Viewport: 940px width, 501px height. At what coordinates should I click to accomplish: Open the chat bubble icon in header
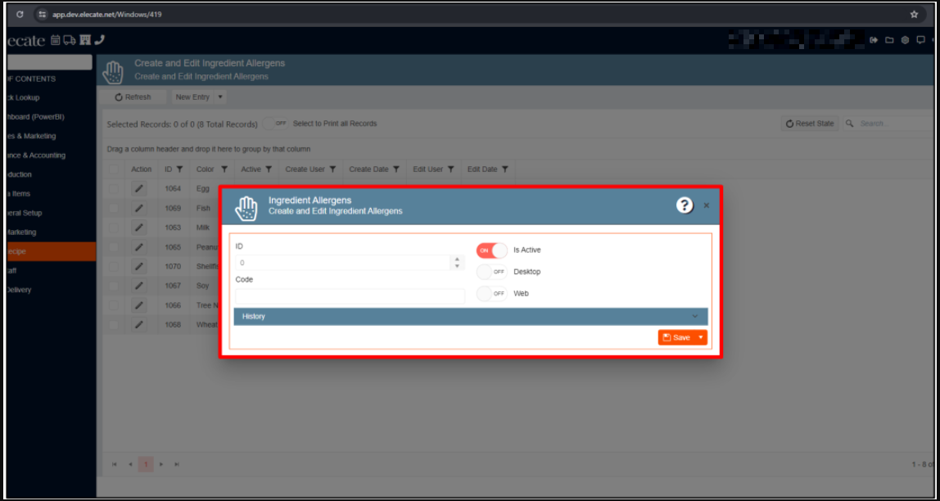[x=920, y=40]
